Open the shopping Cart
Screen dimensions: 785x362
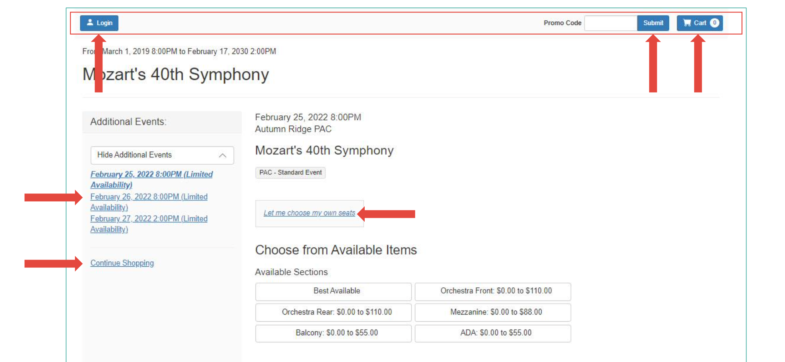click(x=695, y=23)
